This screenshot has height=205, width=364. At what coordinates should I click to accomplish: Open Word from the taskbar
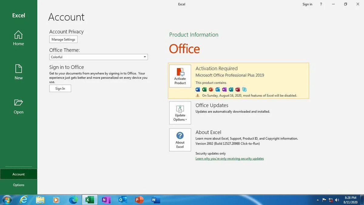[155, 200]
